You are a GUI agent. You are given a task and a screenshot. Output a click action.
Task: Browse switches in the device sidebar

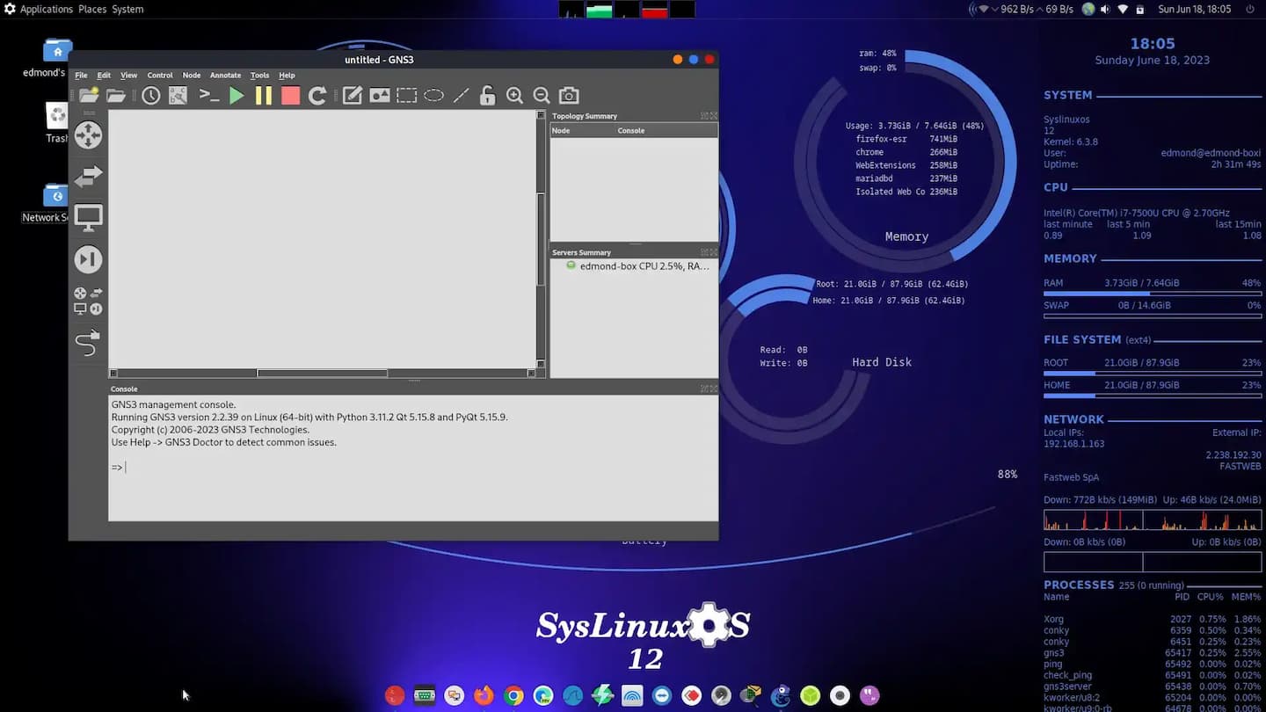(88, 177)
